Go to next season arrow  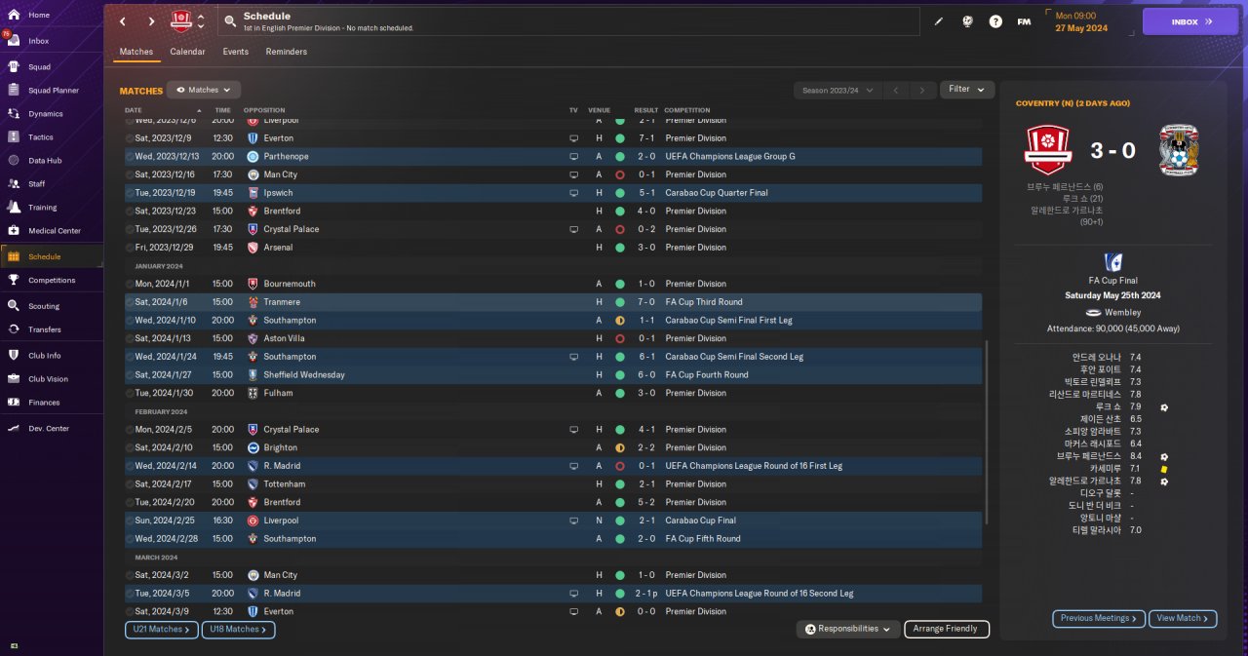coord(922,90)
